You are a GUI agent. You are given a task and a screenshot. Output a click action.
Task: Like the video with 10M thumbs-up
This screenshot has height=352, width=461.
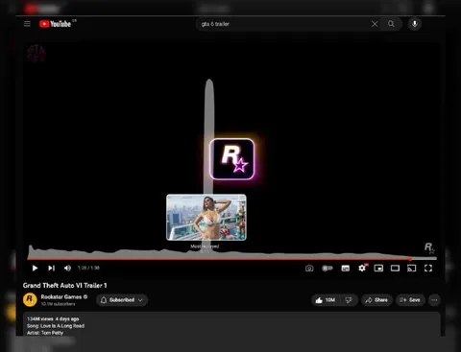(326, 300)
